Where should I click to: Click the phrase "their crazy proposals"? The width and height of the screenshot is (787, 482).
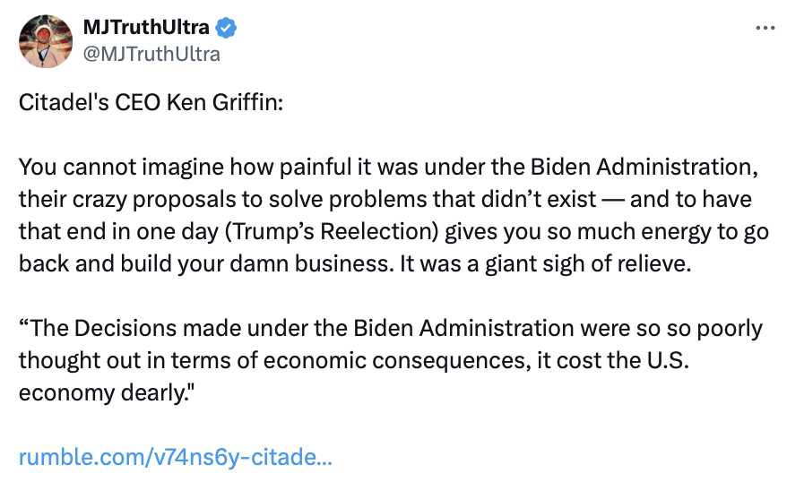102,198
